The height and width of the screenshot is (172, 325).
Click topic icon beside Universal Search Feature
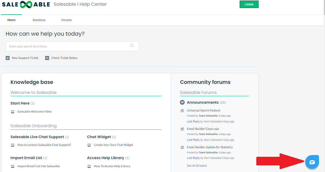coord(182,111)
